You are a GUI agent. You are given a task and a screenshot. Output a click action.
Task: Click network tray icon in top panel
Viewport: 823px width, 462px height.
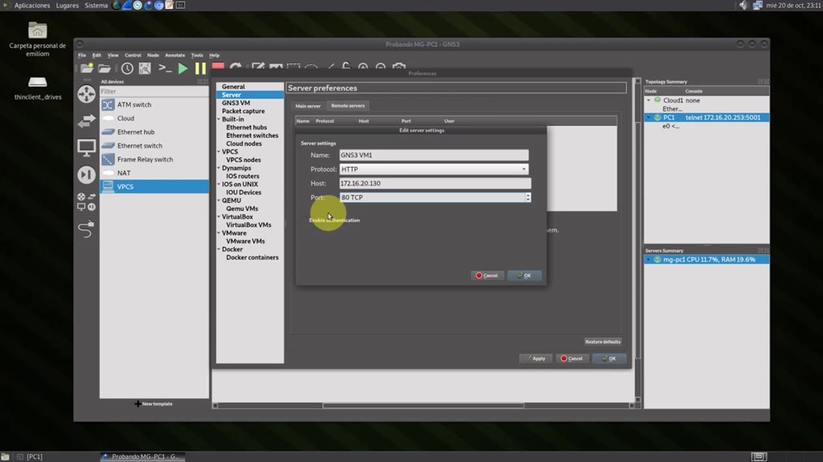point(757,5)
